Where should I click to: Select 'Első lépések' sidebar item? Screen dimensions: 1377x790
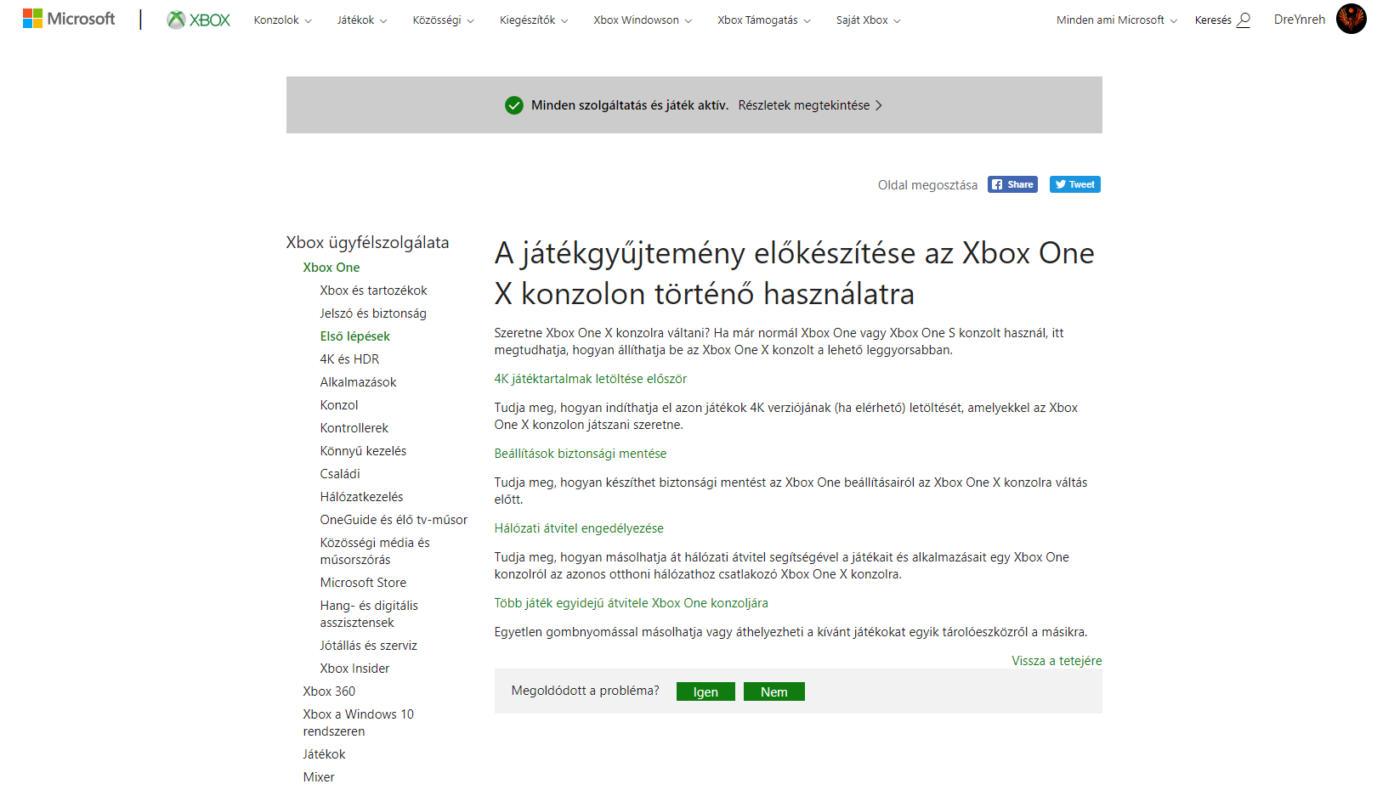pyautogui.click(x=355, y=336)
